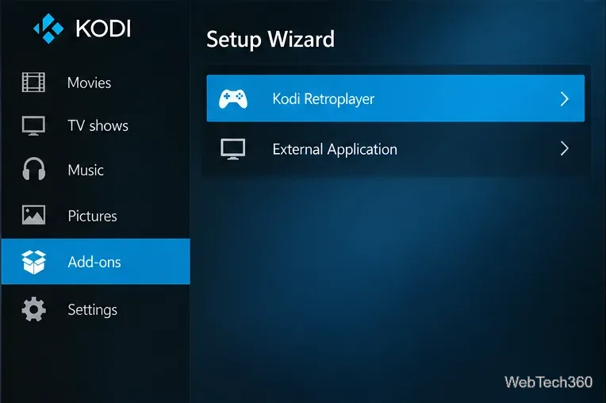Choose the Kodi Retroplayer option text
606x403 pixels.
pyautogui.click(x=324, y=99)
